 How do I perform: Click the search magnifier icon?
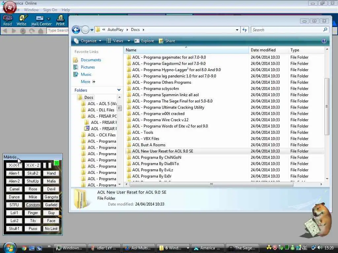click(325, 30)
